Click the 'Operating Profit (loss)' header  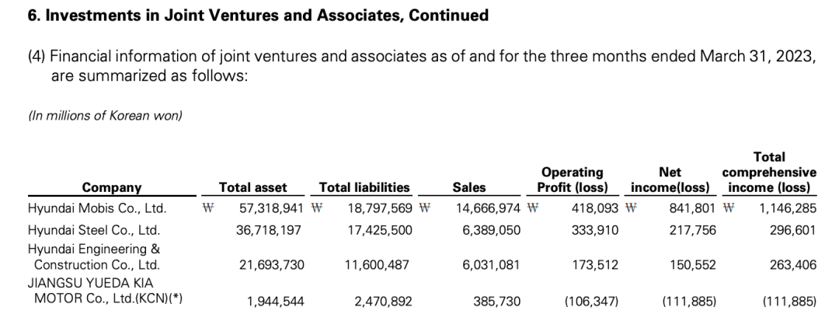pyautogui.click(x=573, y=180)
